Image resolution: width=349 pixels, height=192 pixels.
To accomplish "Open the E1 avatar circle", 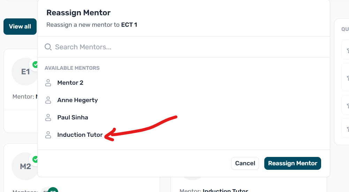I will coord(24,72).
